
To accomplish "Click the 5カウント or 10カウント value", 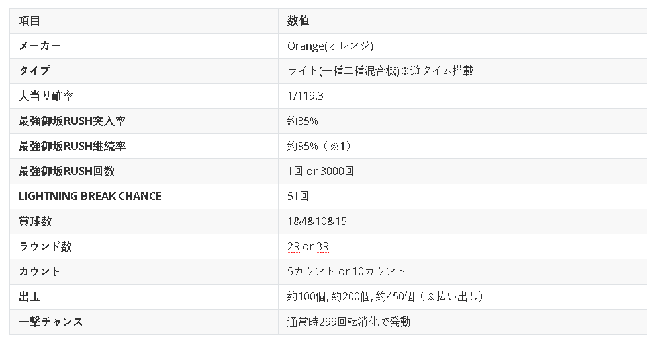I will [346, 271].
